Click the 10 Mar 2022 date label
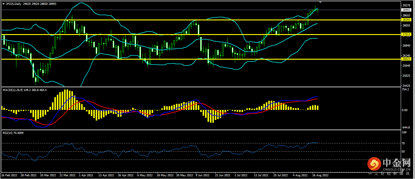Image resolution: width=415 pixels, height=179 pixels. coord(48,175)
